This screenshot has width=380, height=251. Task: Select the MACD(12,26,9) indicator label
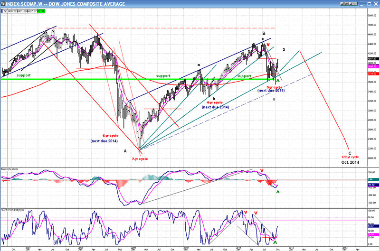click(x=9, y=169)
